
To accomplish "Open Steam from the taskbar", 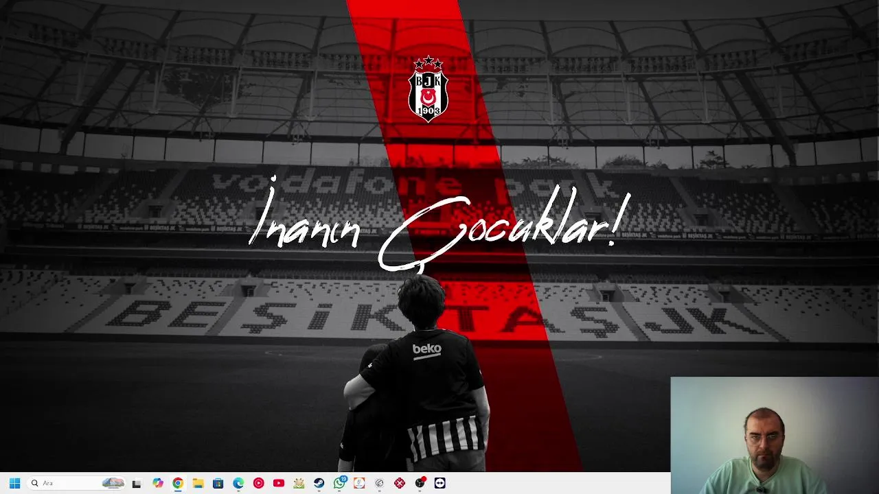I will click(x=319, y=483).
